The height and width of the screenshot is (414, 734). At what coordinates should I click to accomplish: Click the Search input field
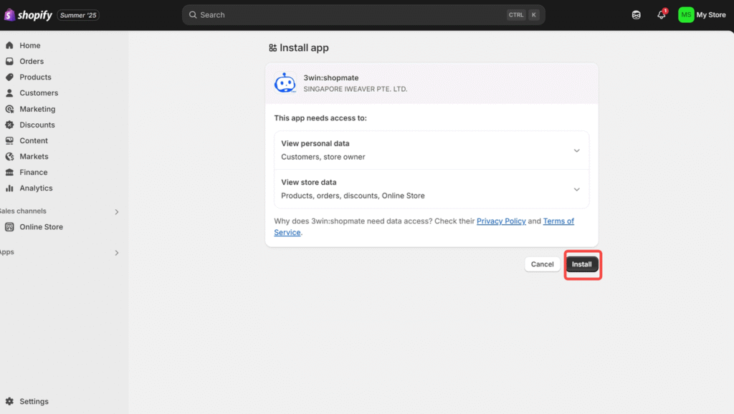pyautogui.click(x=363, y=15)
